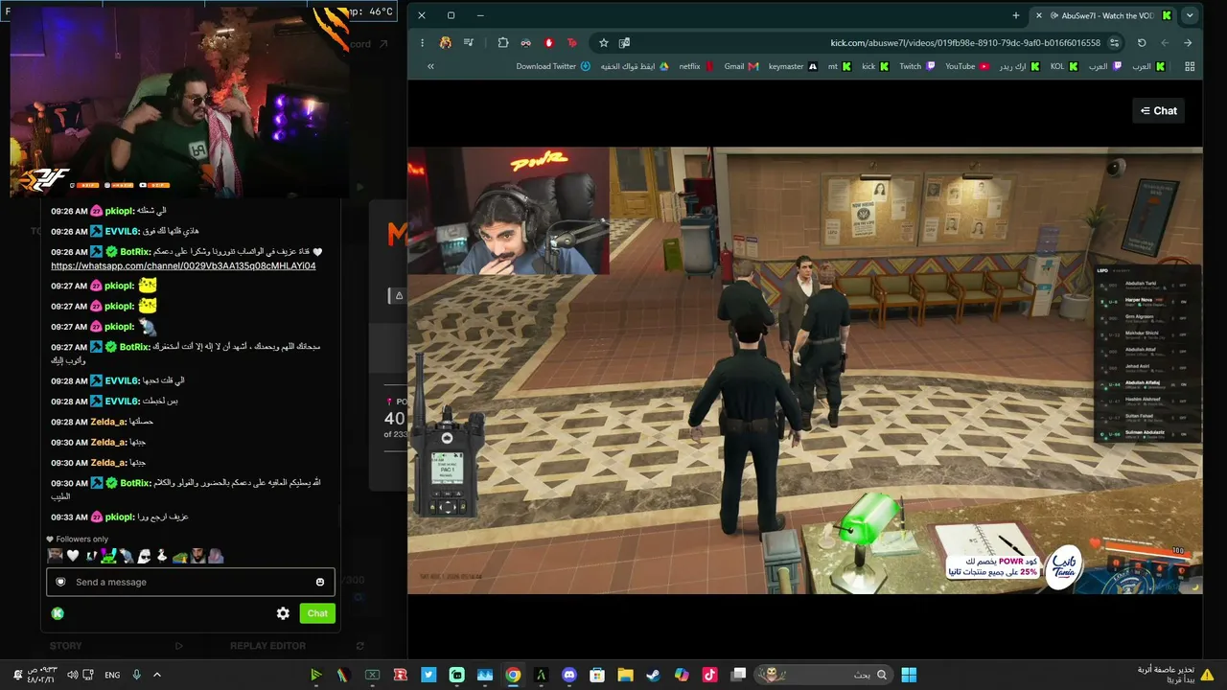Open chat settings gear icon
1227x690 pixels.
tap(283, 613)
